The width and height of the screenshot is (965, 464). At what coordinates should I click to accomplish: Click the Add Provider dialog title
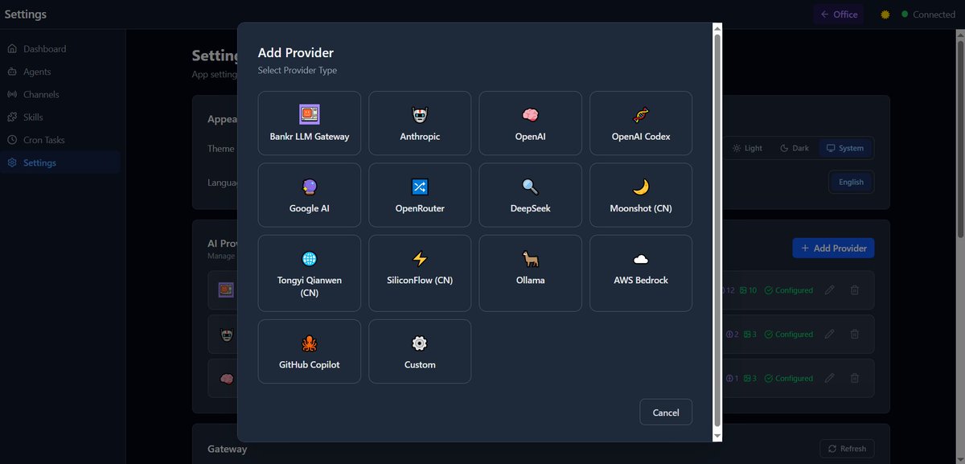295,53
